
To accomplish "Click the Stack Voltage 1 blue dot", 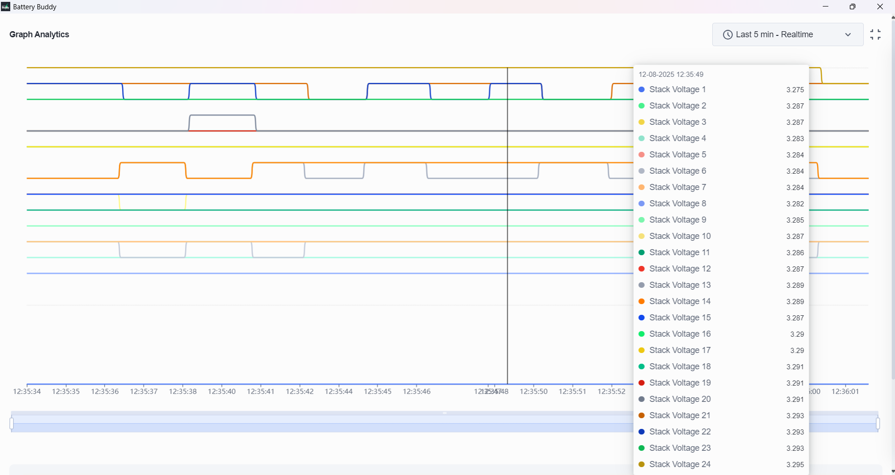I will click(641, 89).
